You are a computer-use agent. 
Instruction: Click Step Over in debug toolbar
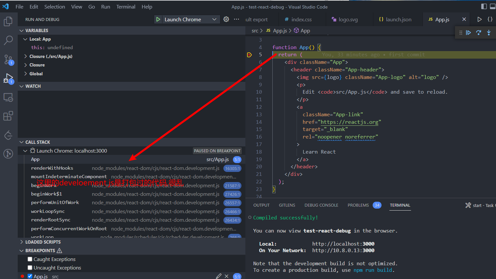tap(479, 32)
